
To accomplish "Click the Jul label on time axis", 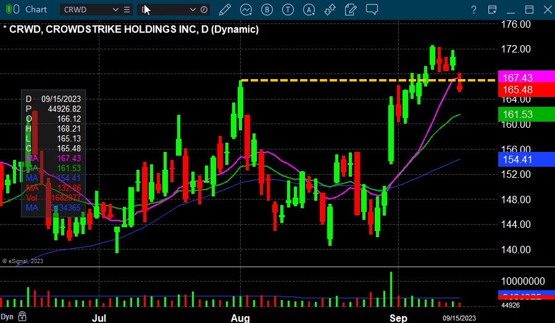I will pos(99,317).
